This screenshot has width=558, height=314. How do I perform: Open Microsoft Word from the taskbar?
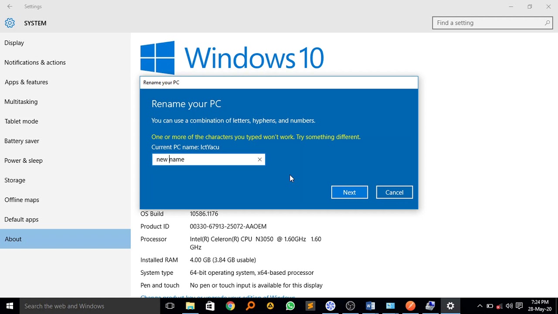pos(371,306)
